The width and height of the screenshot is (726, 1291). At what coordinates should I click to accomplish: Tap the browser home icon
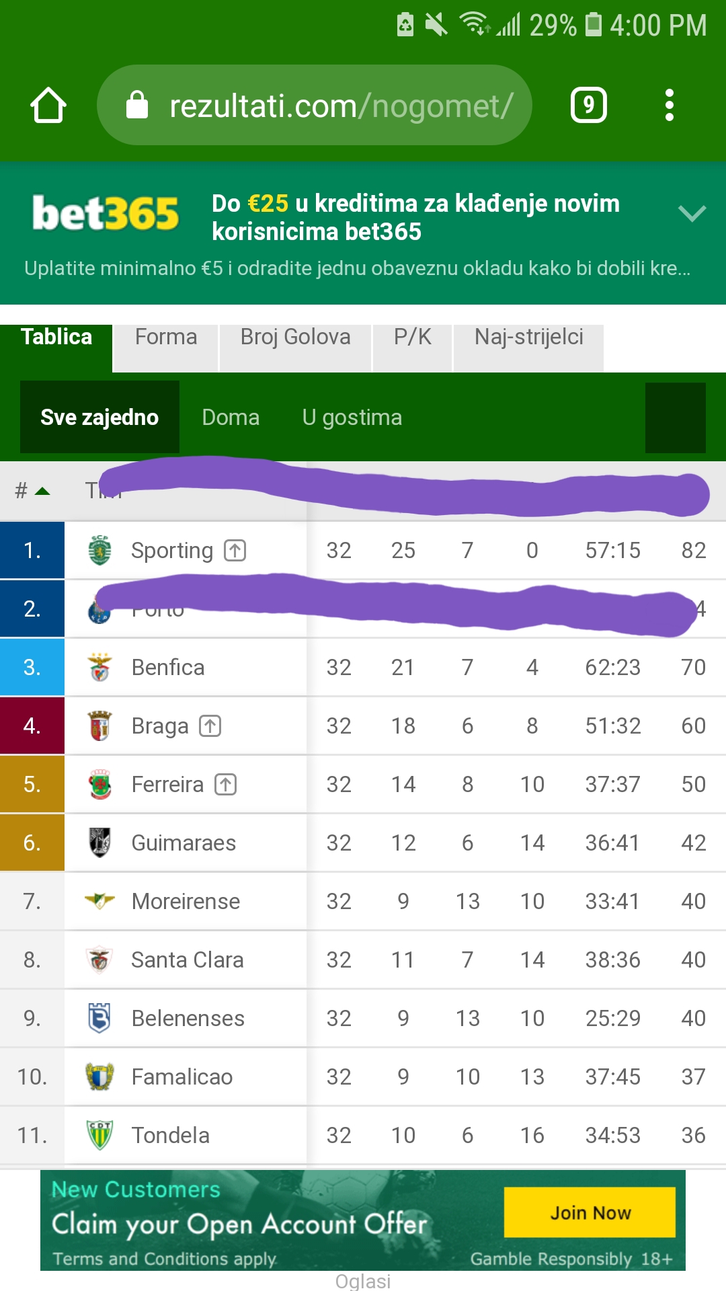click(x=48, y=106)
